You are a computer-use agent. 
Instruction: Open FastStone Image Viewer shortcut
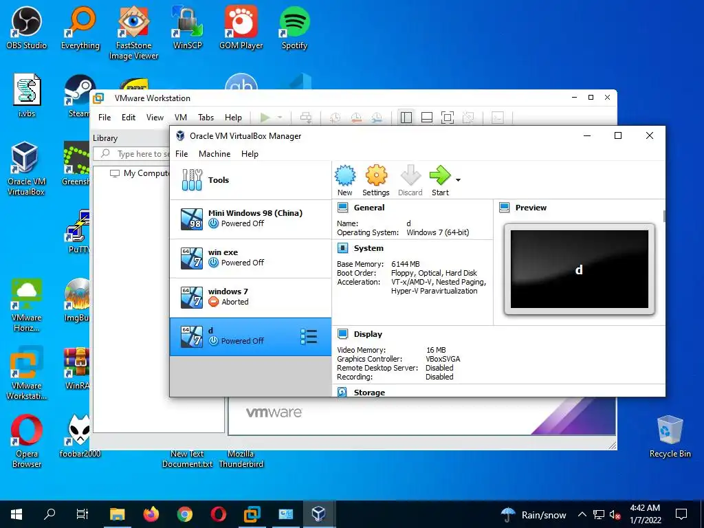(x=134, y=33)
